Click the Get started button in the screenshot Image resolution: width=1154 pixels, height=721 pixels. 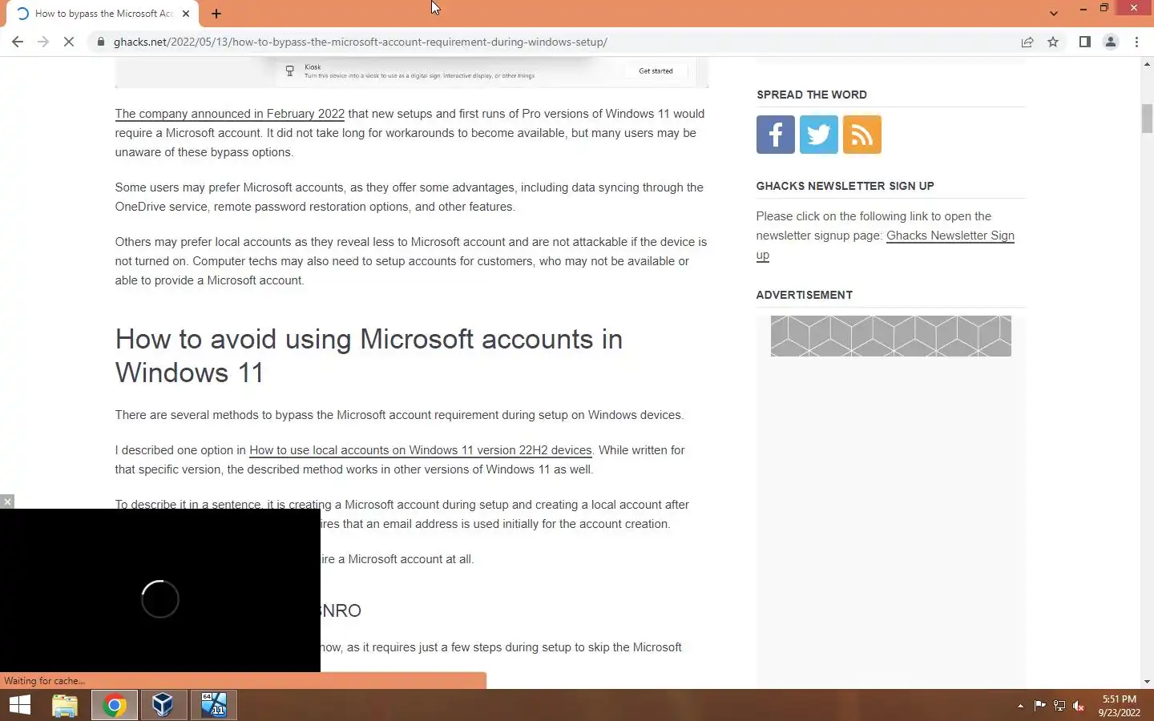[x=656, y=71]
